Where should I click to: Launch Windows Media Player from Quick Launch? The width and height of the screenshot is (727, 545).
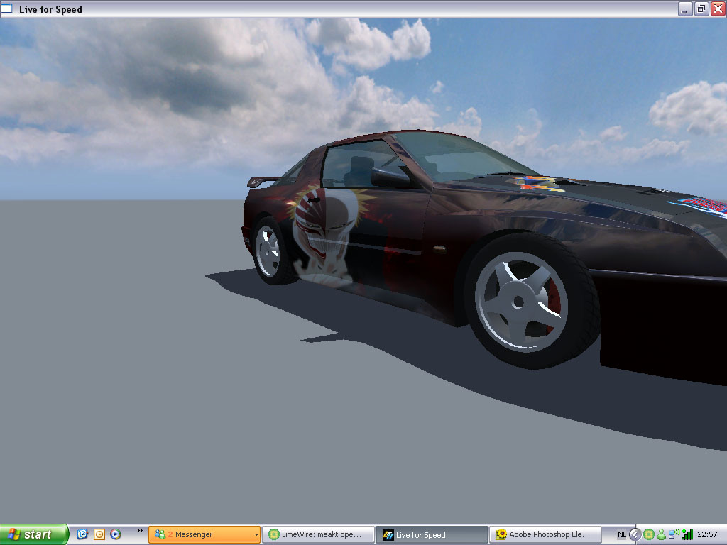pos(116,534)
